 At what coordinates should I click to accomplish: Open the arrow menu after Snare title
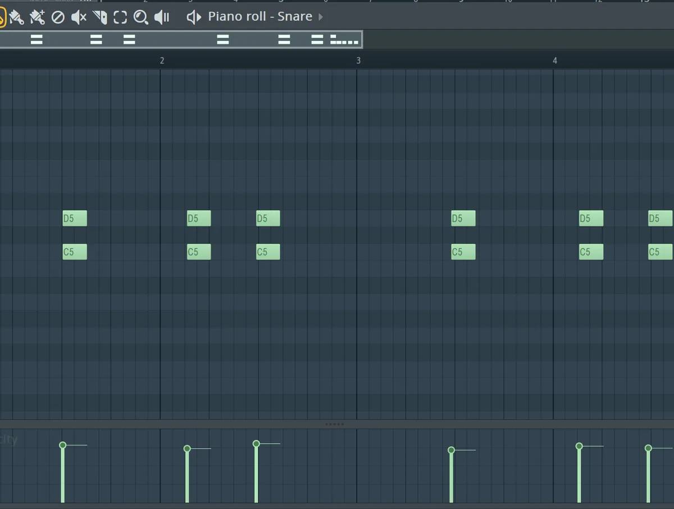321,17
